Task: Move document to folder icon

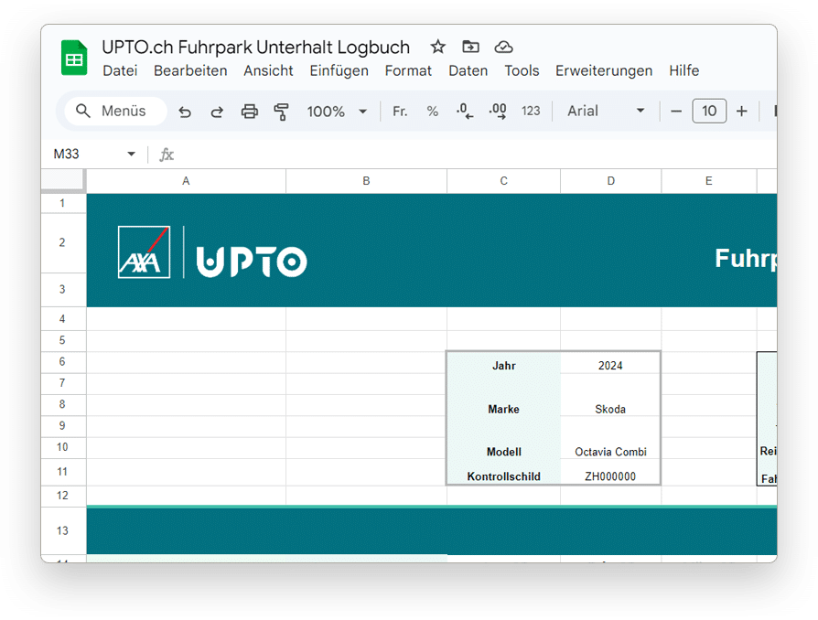Action: [x=470, y=47]
